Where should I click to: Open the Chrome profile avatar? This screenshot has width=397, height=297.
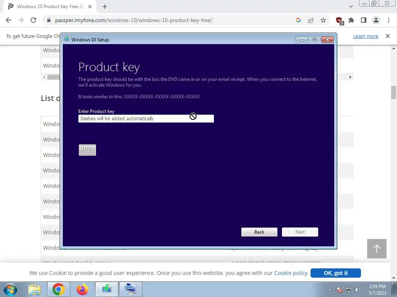click(376, 20)
